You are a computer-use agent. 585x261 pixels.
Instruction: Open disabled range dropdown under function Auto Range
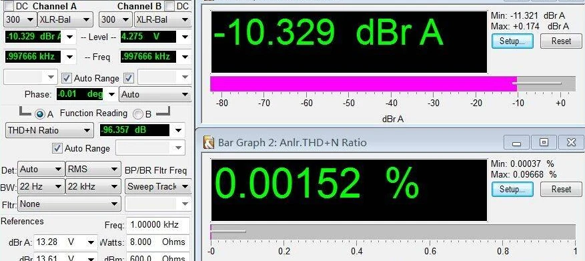pos(150,148)
